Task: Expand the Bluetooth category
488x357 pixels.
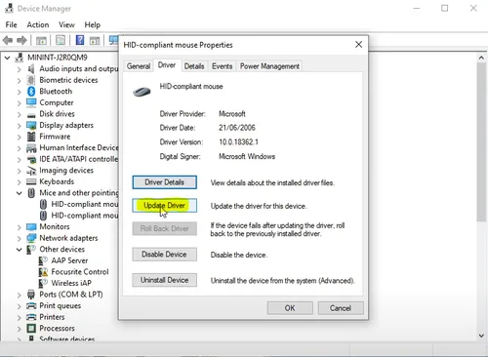Action: pos(19,92)
